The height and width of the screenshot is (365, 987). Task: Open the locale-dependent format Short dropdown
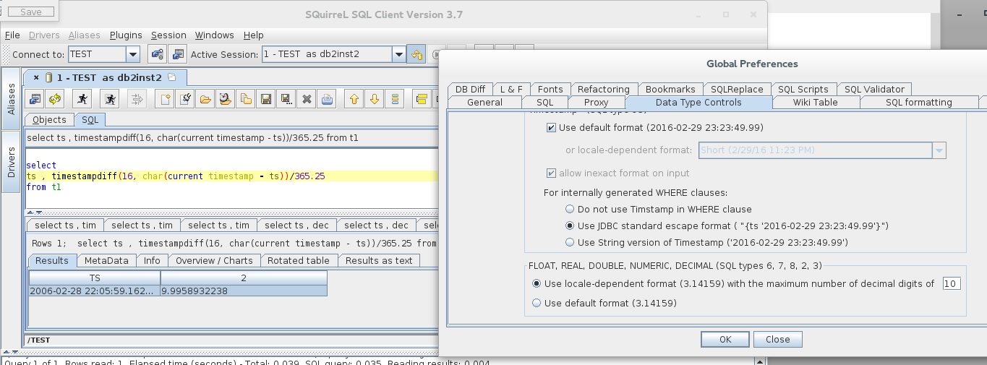pyautogui.click(x=939, y=150)
